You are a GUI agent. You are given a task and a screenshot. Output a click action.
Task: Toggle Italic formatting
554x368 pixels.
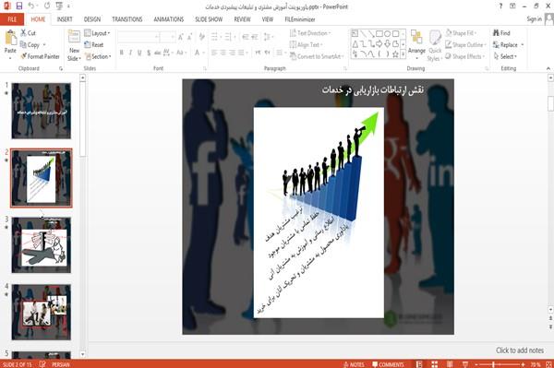[130, 53]
